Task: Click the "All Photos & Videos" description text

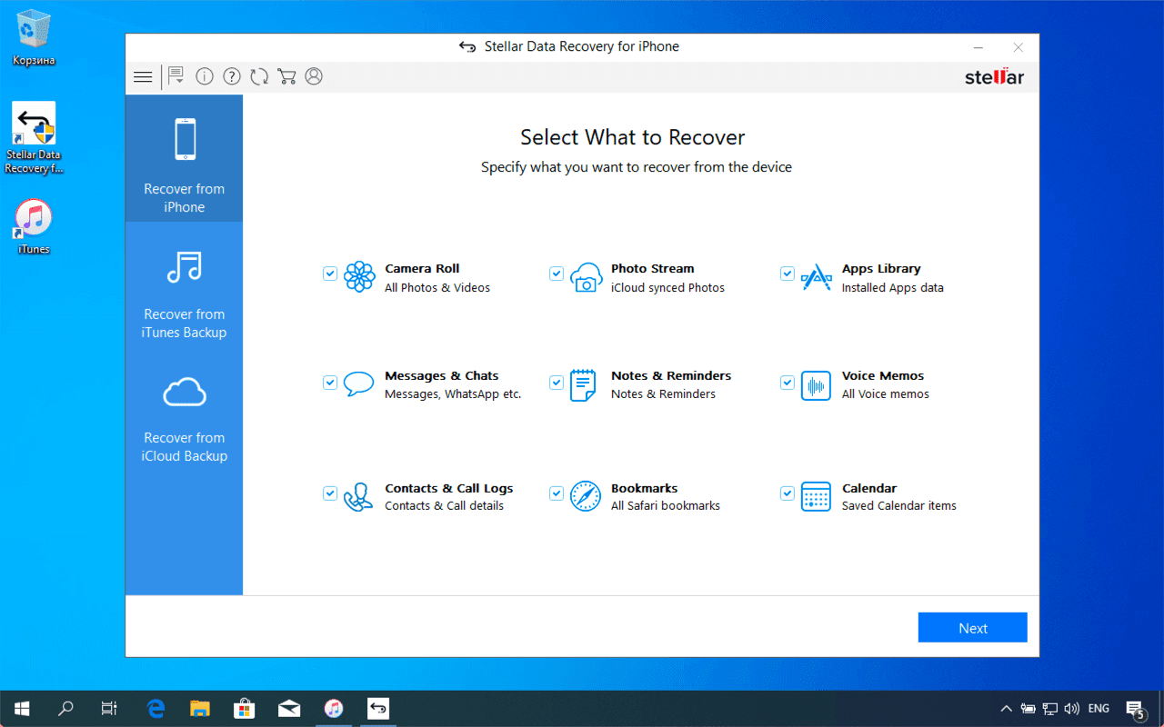Action: click(437, 288)
